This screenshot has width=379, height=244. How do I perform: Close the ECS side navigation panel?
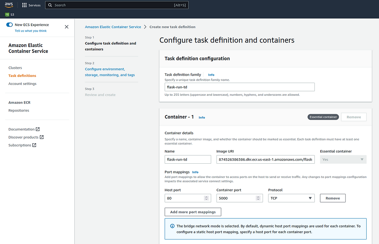pyautogui.click(x=67, y=27)
